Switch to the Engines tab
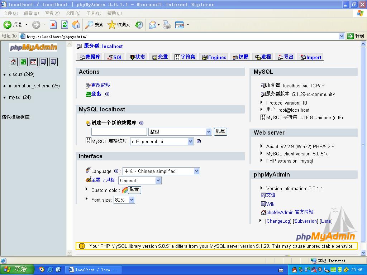This screenshot has width=367, height=275. (214, 57)
